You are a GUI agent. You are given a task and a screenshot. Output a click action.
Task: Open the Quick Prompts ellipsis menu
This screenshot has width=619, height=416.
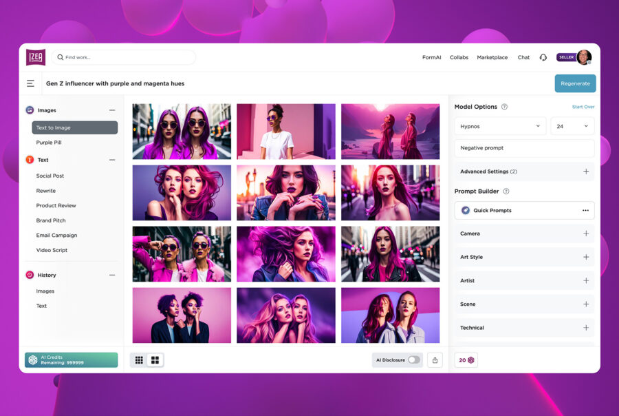pos(585,210)
